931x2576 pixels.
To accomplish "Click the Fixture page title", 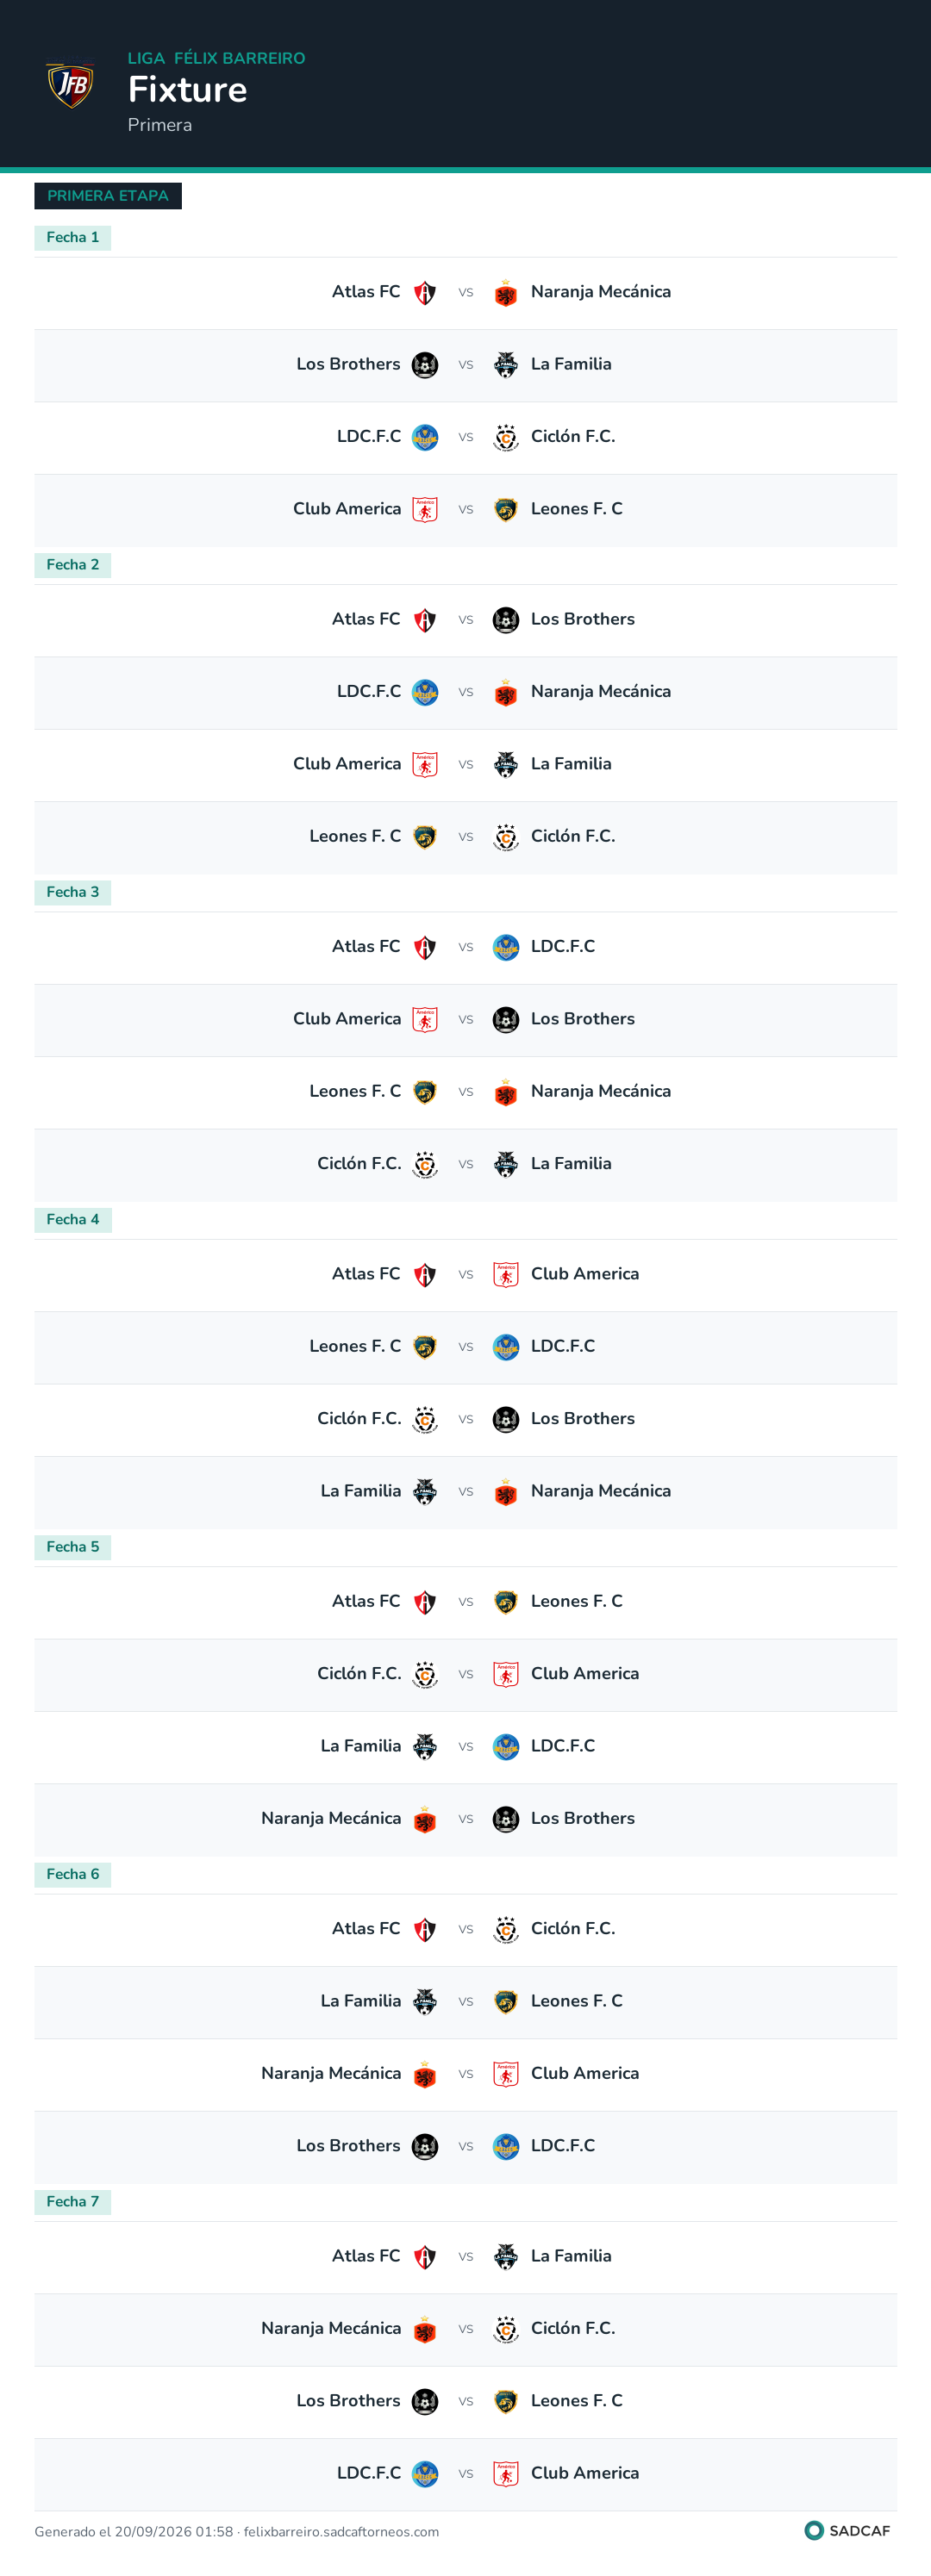I will point(187,90).
